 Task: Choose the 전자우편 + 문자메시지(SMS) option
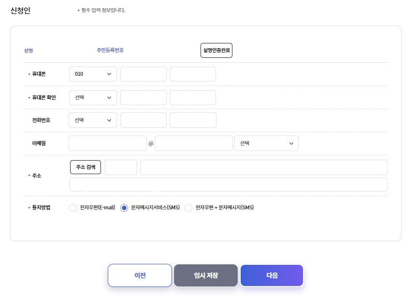[188, 208]
